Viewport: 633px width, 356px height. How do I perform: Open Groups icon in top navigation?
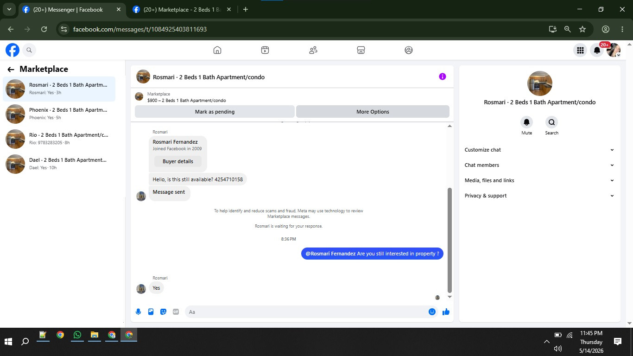(x=409, y=50)
